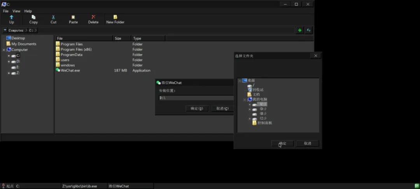
Task: Open the File menu
Action: (5, 11)
